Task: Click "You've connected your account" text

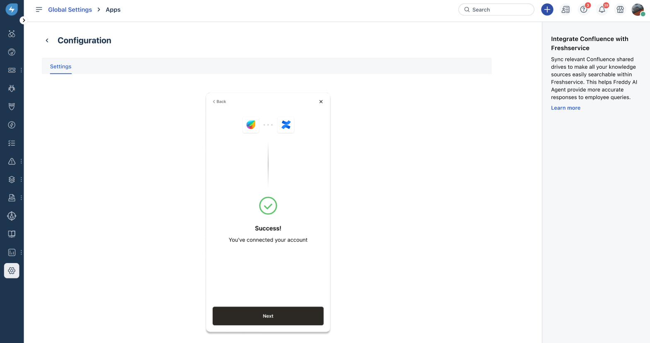Action: pyautogui.click(x=268, y=240)
